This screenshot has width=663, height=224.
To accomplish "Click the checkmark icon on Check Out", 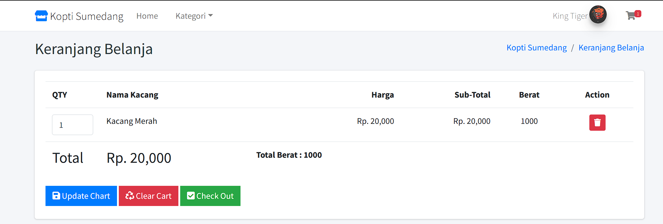I will [191, 196].
